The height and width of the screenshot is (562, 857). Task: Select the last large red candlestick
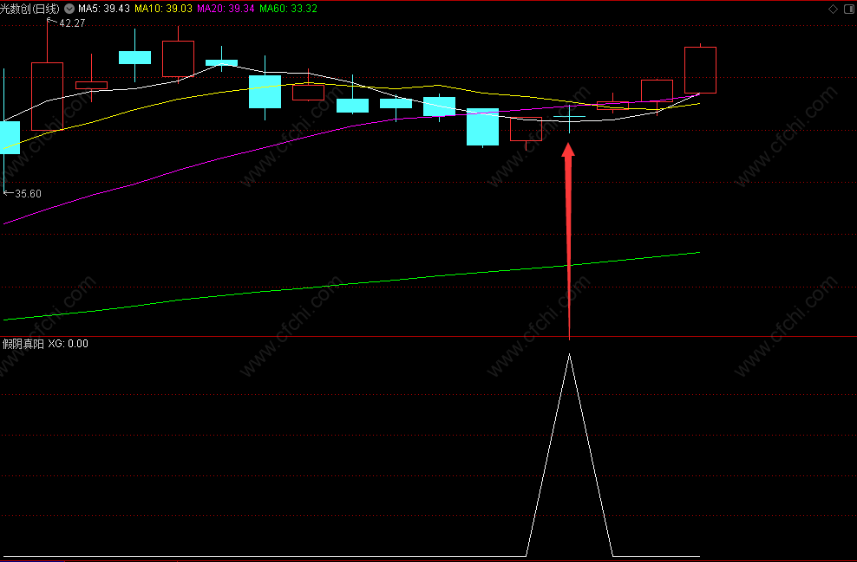(700, 70)
